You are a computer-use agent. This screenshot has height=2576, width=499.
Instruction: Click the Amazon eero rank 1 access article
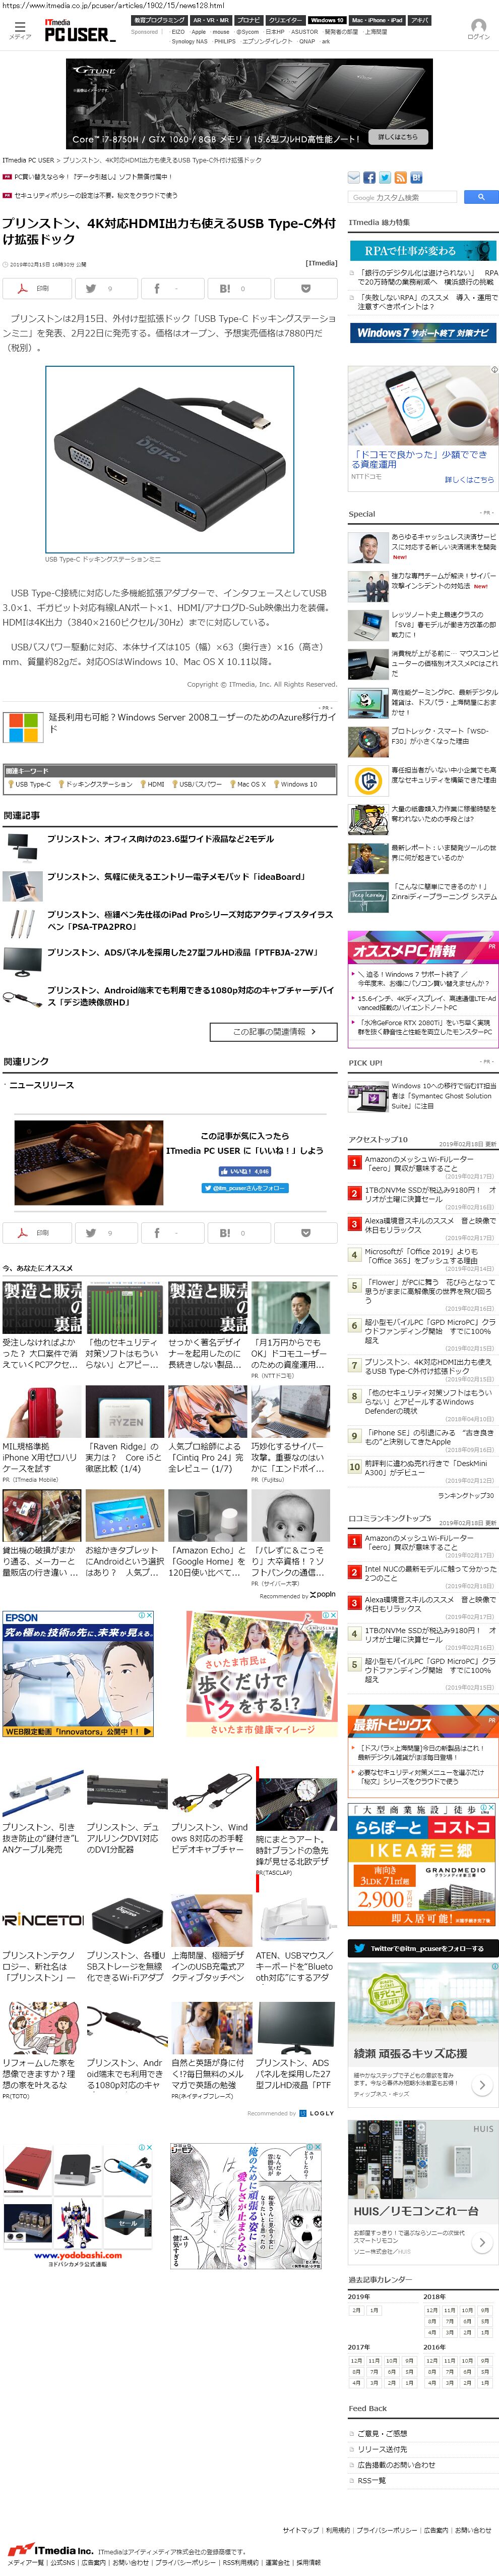(x=419, y=1163)
